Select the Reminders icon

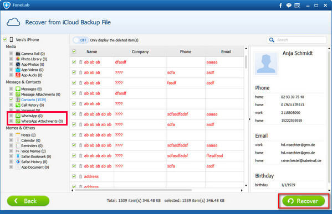(x=18, y=145)
